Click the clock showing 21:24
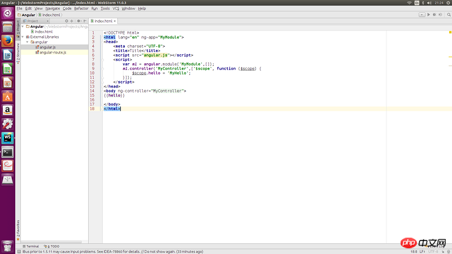Viewport: 452px width, 254px height. [x=439, y=3]
